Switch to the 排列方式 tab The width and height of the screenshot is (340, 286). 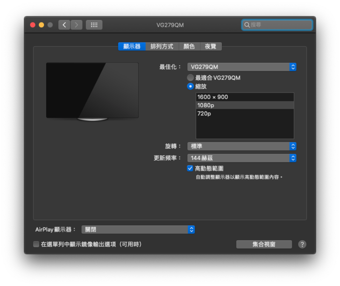[162, 47]
